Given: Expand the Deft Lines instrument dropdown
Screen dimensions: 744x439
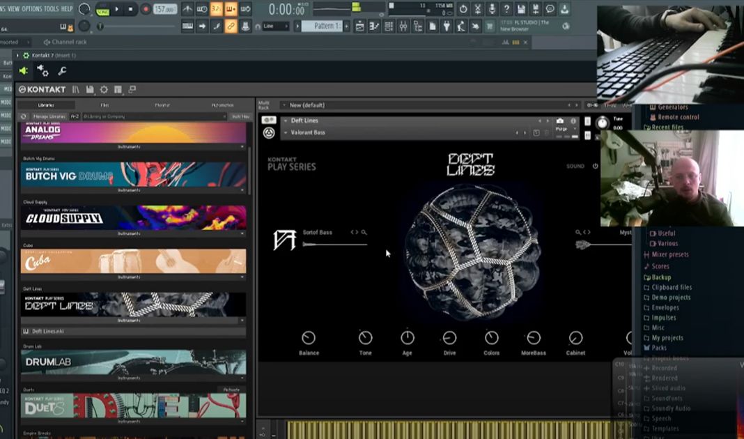Looking at the screenshot, I should [x=285, y=121].
